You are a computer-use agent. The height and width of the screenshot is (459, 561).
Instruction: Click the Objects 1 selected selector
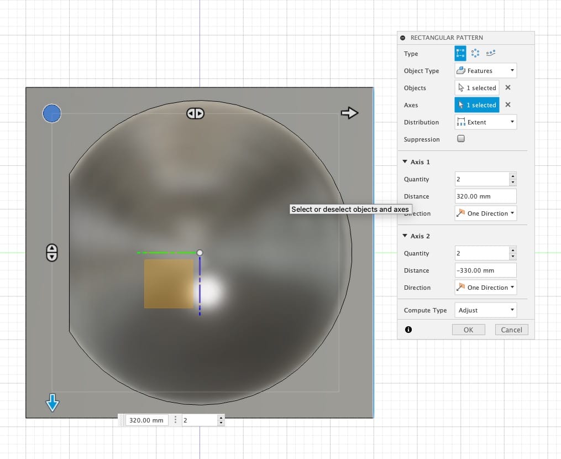tap(477, 88)
